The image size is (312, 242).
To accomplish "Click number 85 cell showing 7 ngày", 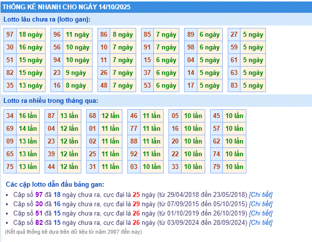I will (x=147, y=35).
